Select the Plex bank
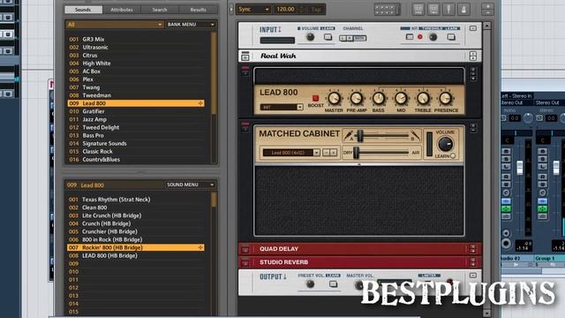This screenshot has height=318, width=565. [136, 79]
